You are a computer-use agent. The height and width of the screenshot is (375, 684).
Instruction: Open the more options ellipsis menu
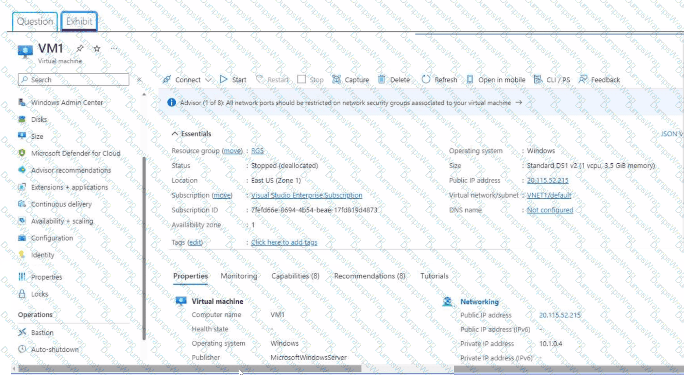point(114,49)
